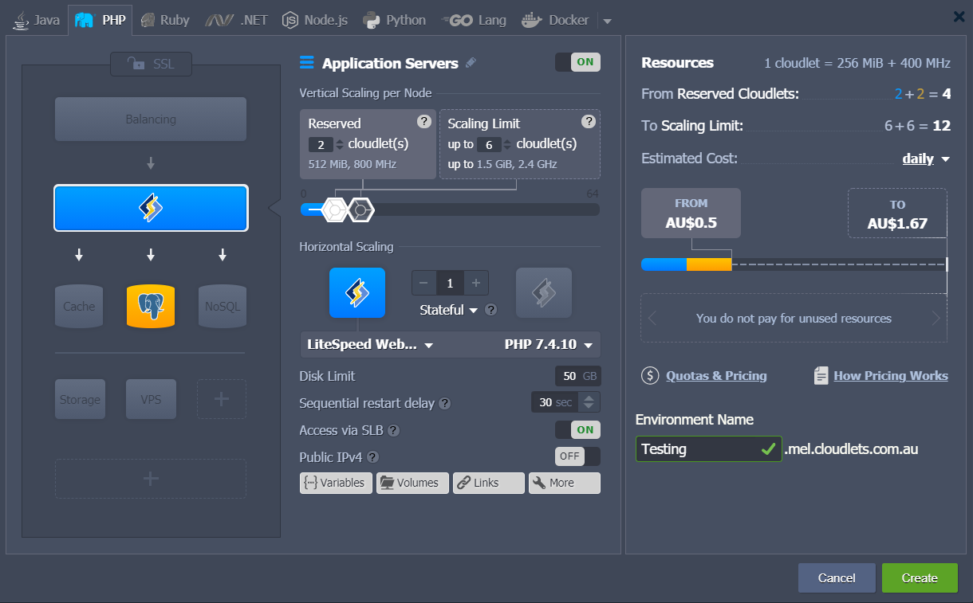Click the wide add-layer plus box
973x603 pixels.
pos(151,479)
